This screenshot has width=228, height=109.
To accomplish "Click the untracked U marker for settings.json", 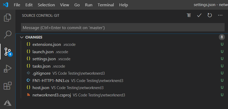I will 222,59.
